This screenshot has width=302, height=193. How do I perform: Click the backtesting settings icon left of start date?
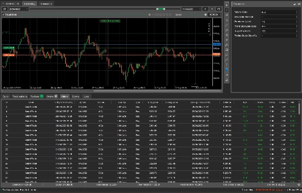coord(5,9)
